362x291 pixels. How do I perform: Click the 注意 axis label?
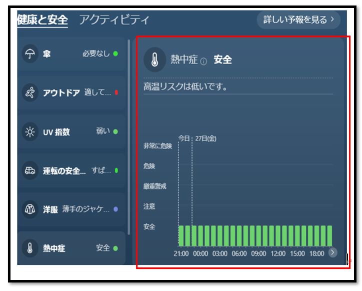click(x=149, y=206)
